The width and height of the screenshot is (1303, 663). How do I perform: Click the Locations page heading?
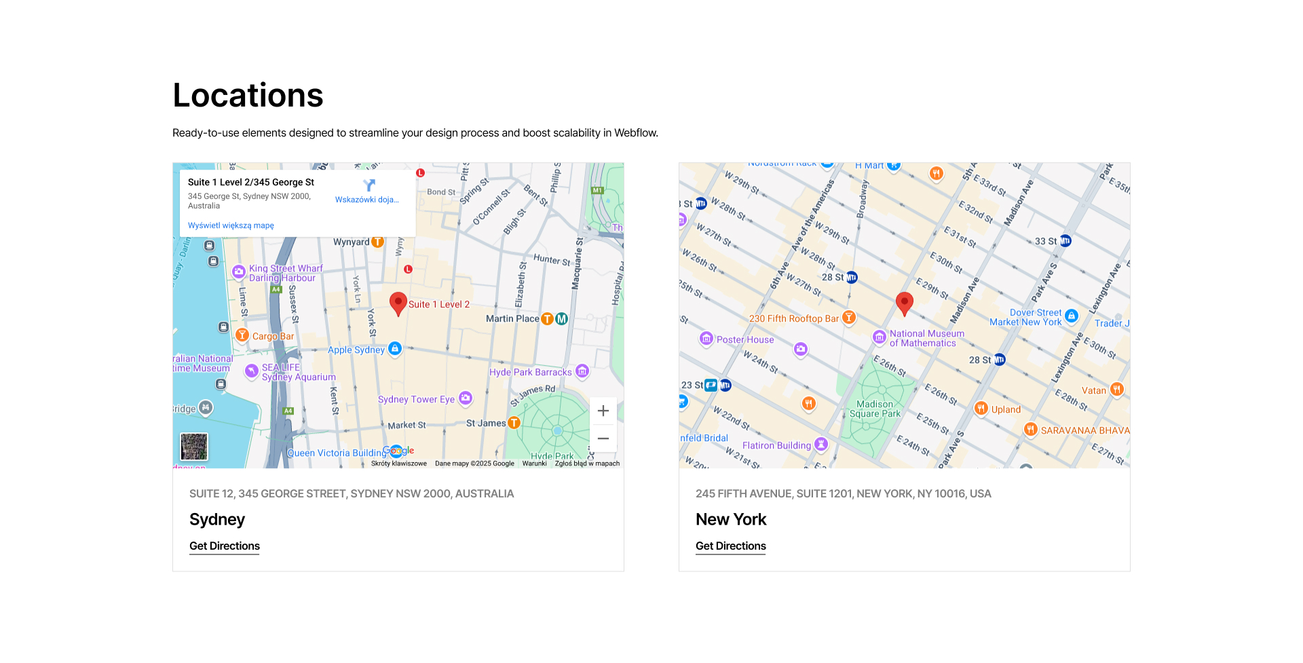(x=248, y=95)
